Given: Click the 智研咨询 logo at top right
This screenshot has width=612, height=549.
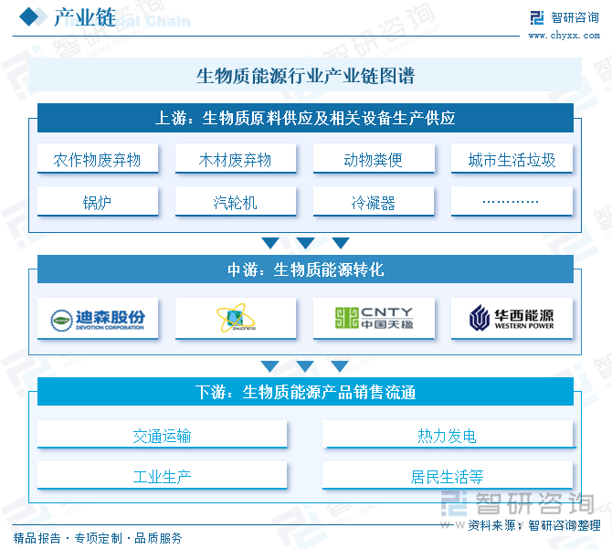Looking at the screenshot, I should (564, 17).
